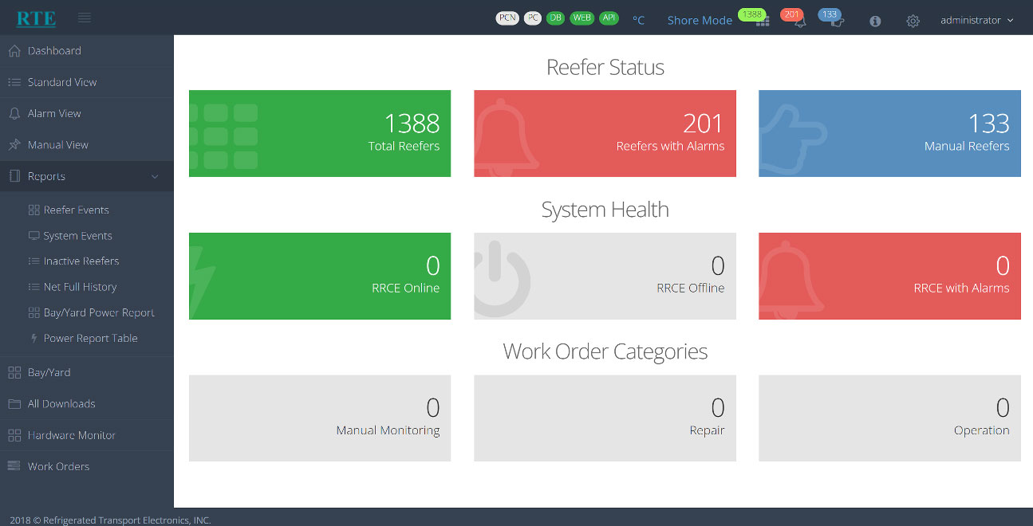
Task: Click the green Total Reefers tile
Action: coord(319,133)
